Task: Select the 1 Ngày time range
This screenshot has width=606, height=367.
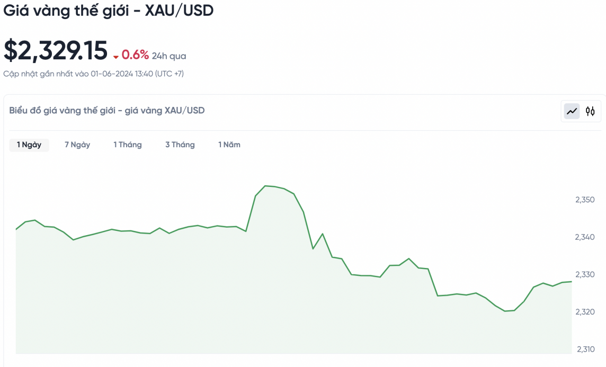Action: (x=29, y=145)
